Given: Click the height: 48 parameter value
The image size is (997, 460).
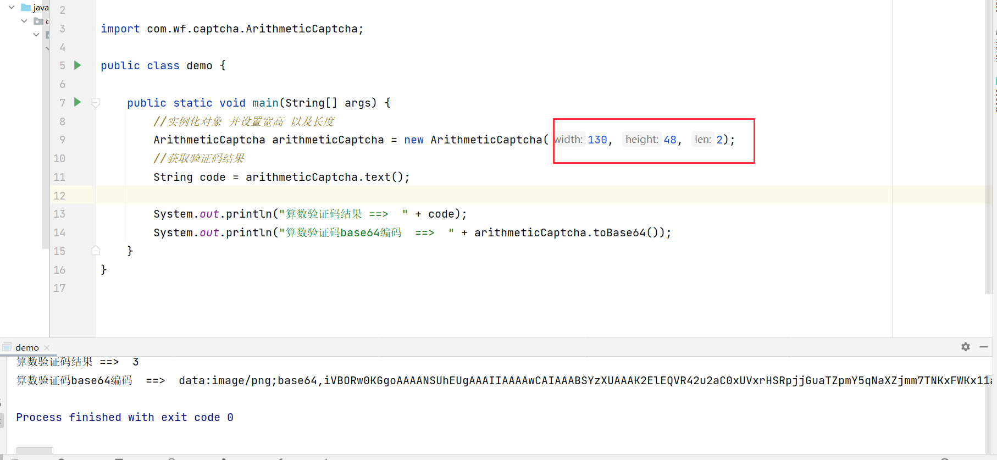Looking at the screenshot, I should (670, 140).
